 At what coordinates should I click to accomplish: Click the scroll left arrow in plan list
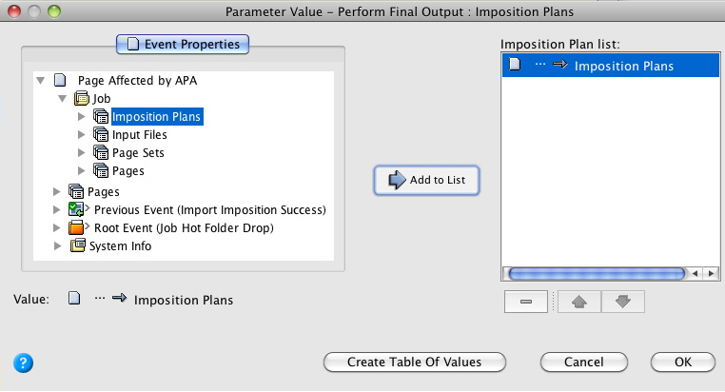click(x=695, y=274)
